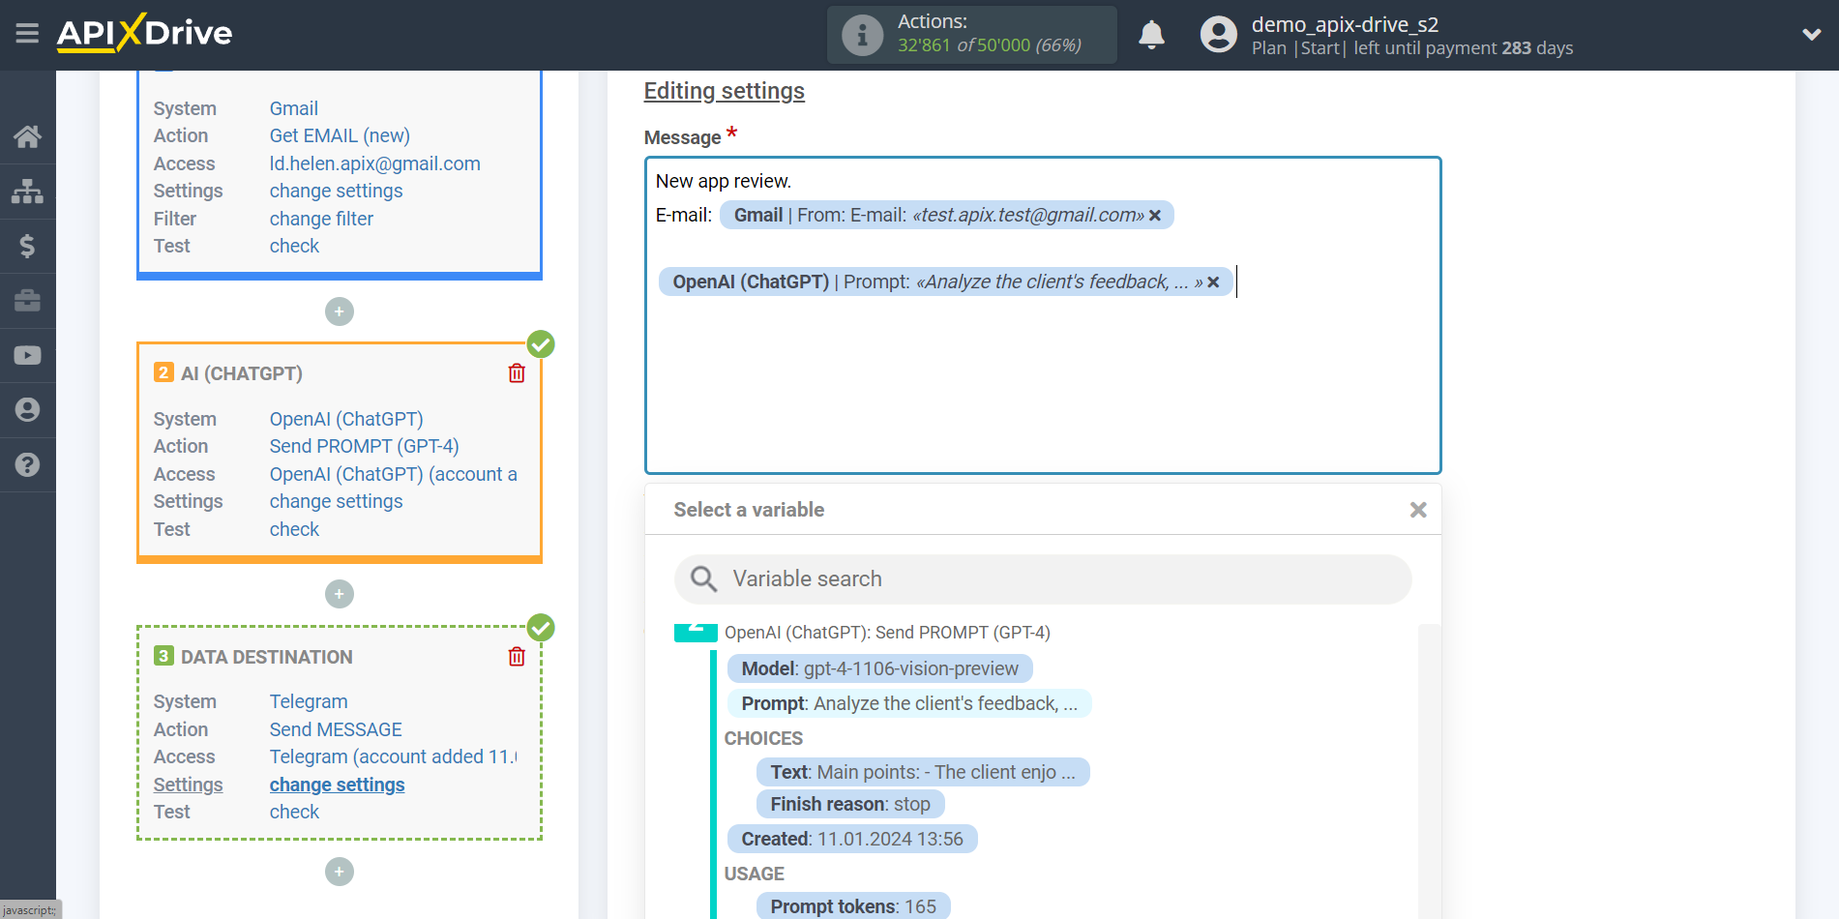
Task: Open OpenAI (ChatGPT) system link
Action: click(346, 419)
